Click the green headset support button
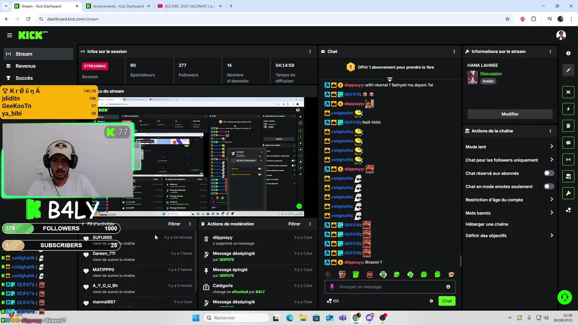 point(564,297)
